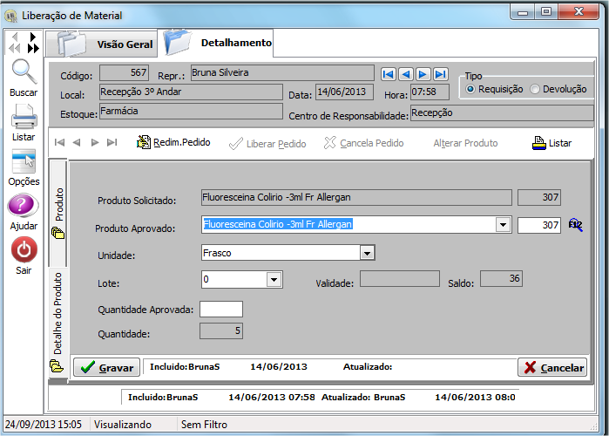Click the Cancelar button

click(x=552, y=367)
